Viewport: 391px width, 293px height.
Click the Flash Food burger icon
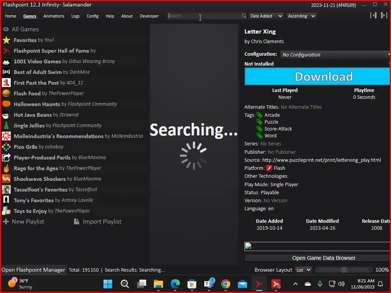[6, 93]
